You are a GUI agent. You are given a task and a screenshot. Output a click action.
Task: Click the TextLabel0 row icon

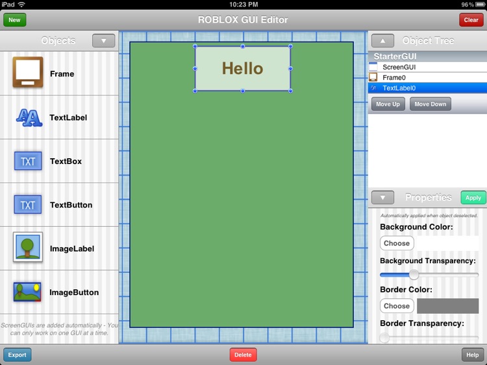pyautogui.click(x=373, y=88)
